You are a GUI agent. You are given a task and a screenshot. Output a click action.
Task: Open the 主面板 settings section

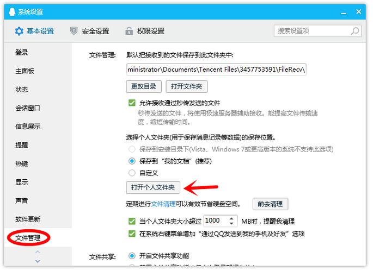coord(25,71)
